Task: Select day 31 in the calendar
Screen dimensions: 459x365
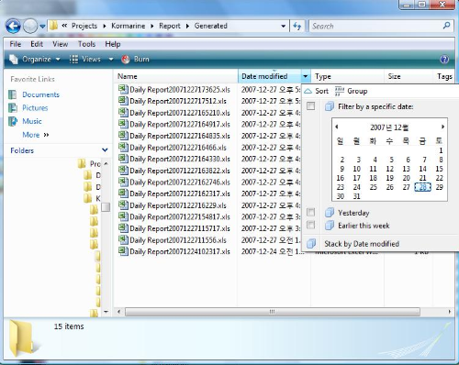Action: pyautogui.click(x=357, y=196)
